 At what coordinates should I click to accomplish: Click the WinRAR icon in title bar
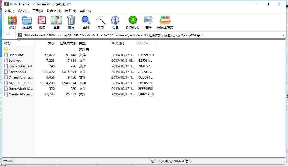6,4
